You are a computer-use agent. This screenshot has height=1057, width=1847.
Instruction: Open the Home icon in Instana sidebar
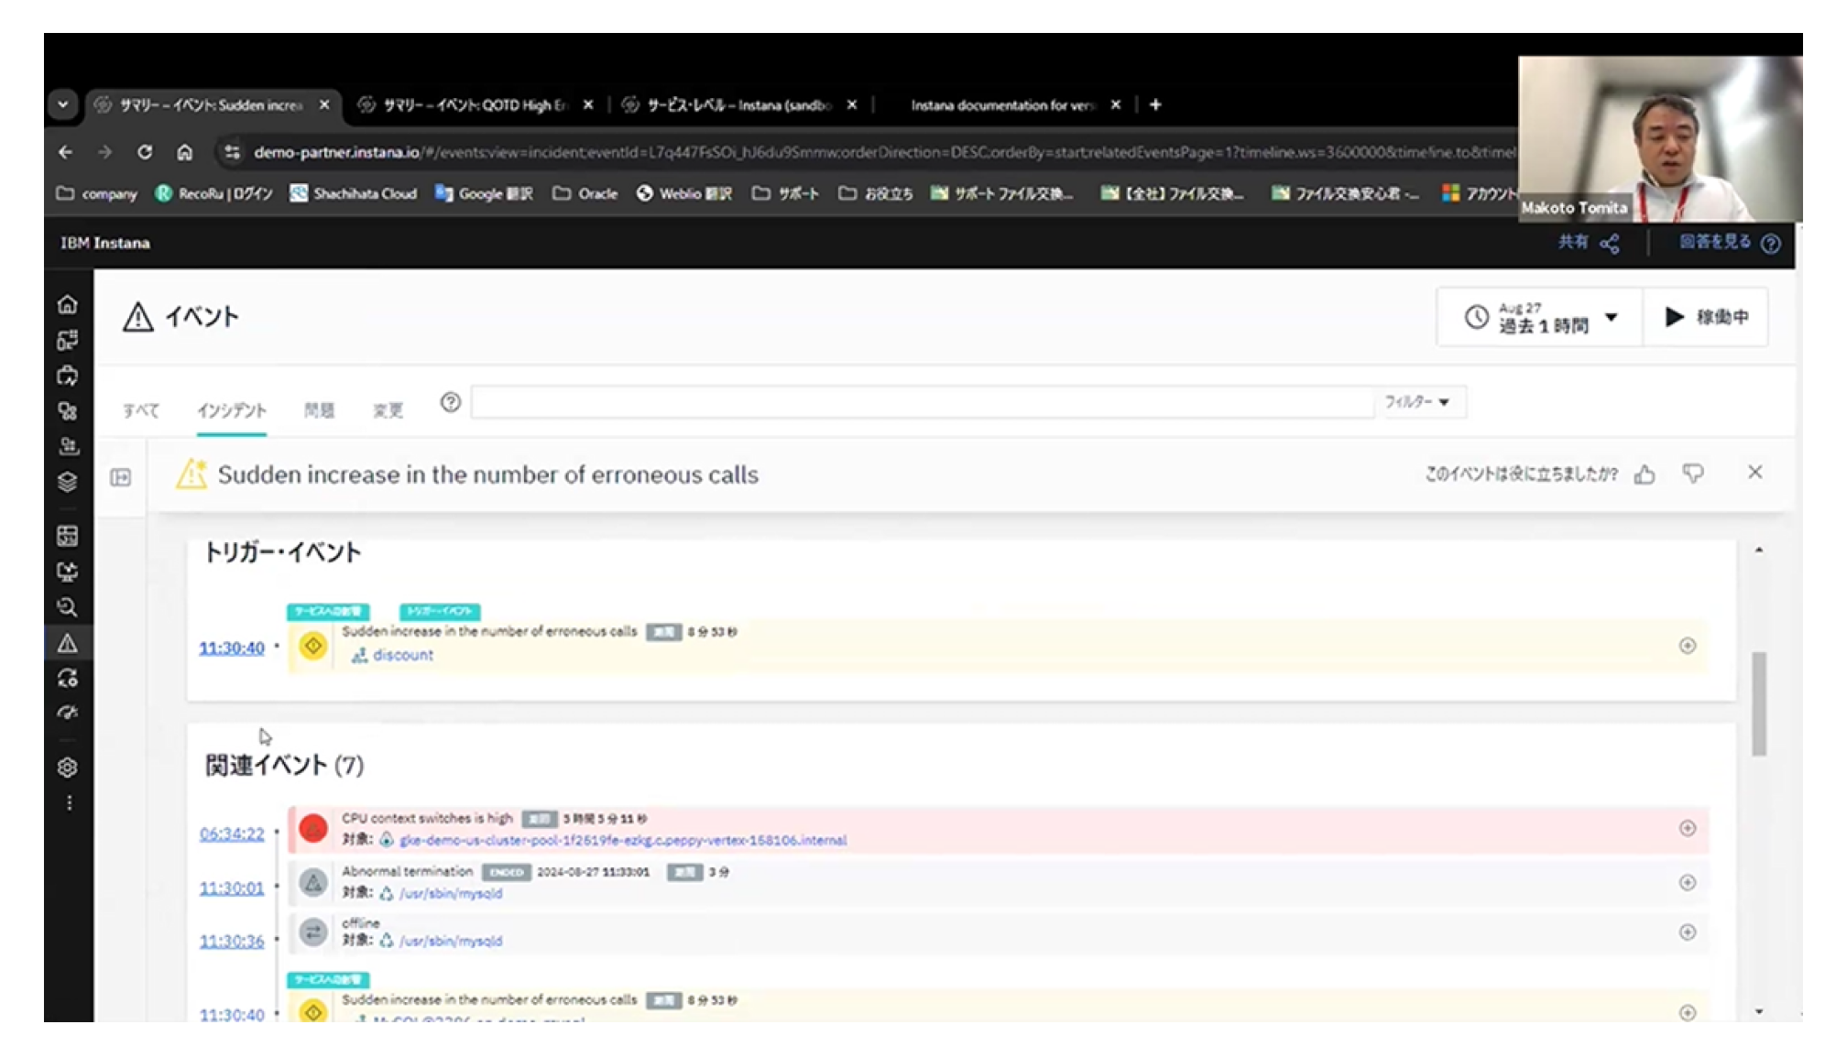[x=68, y=304]
